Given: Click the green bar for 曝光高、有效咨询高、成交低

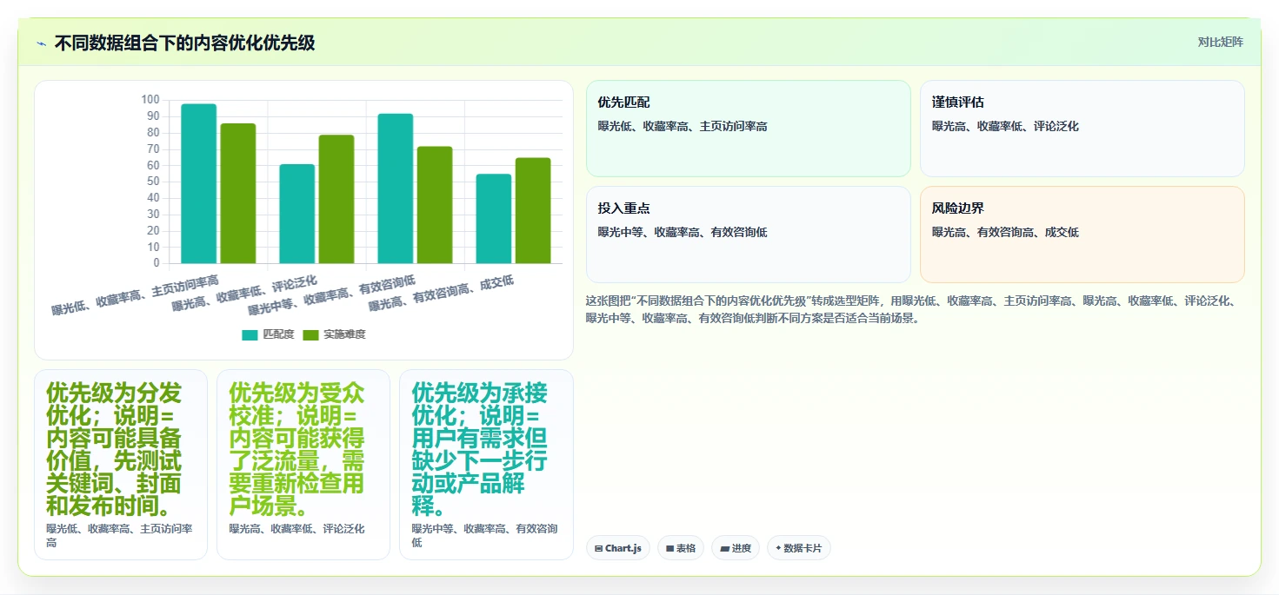Looking at the screenshot, I should pyautogui.click(x=533, y=210).
